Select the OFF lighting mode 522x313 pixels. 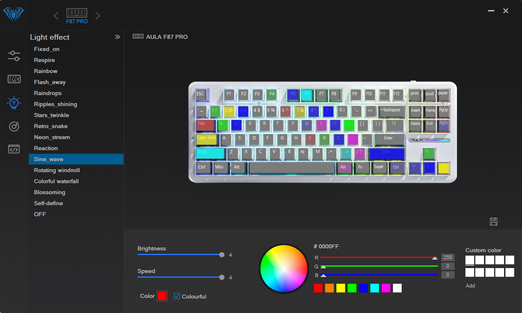pyautogui.click(x=40, y=214)
